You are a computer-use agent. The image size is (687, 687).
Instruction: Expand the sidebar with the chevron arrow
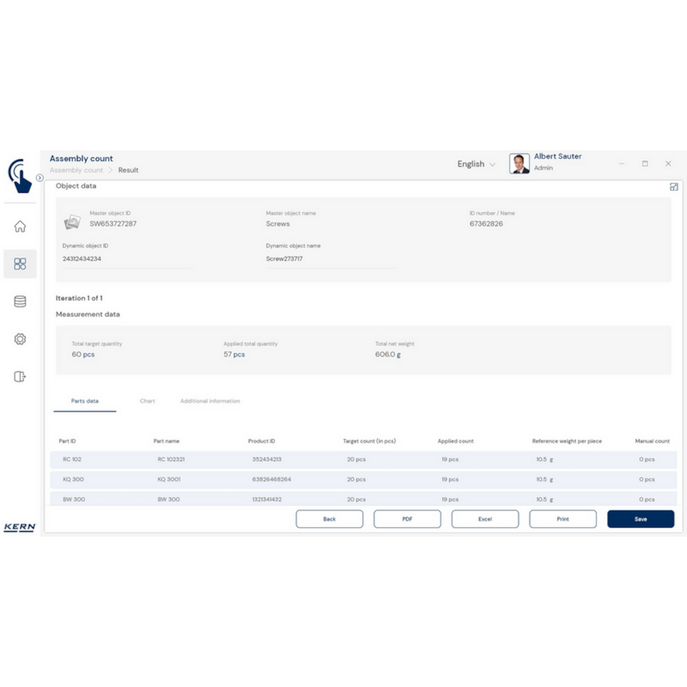(x=39, y=177)
